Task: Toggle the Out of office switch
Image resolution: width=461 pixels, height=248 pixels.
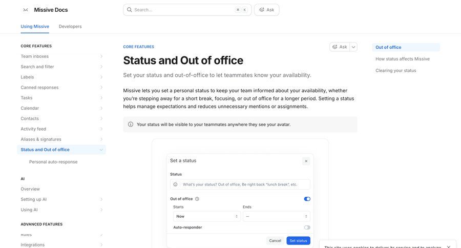Action: pos(307,199)
